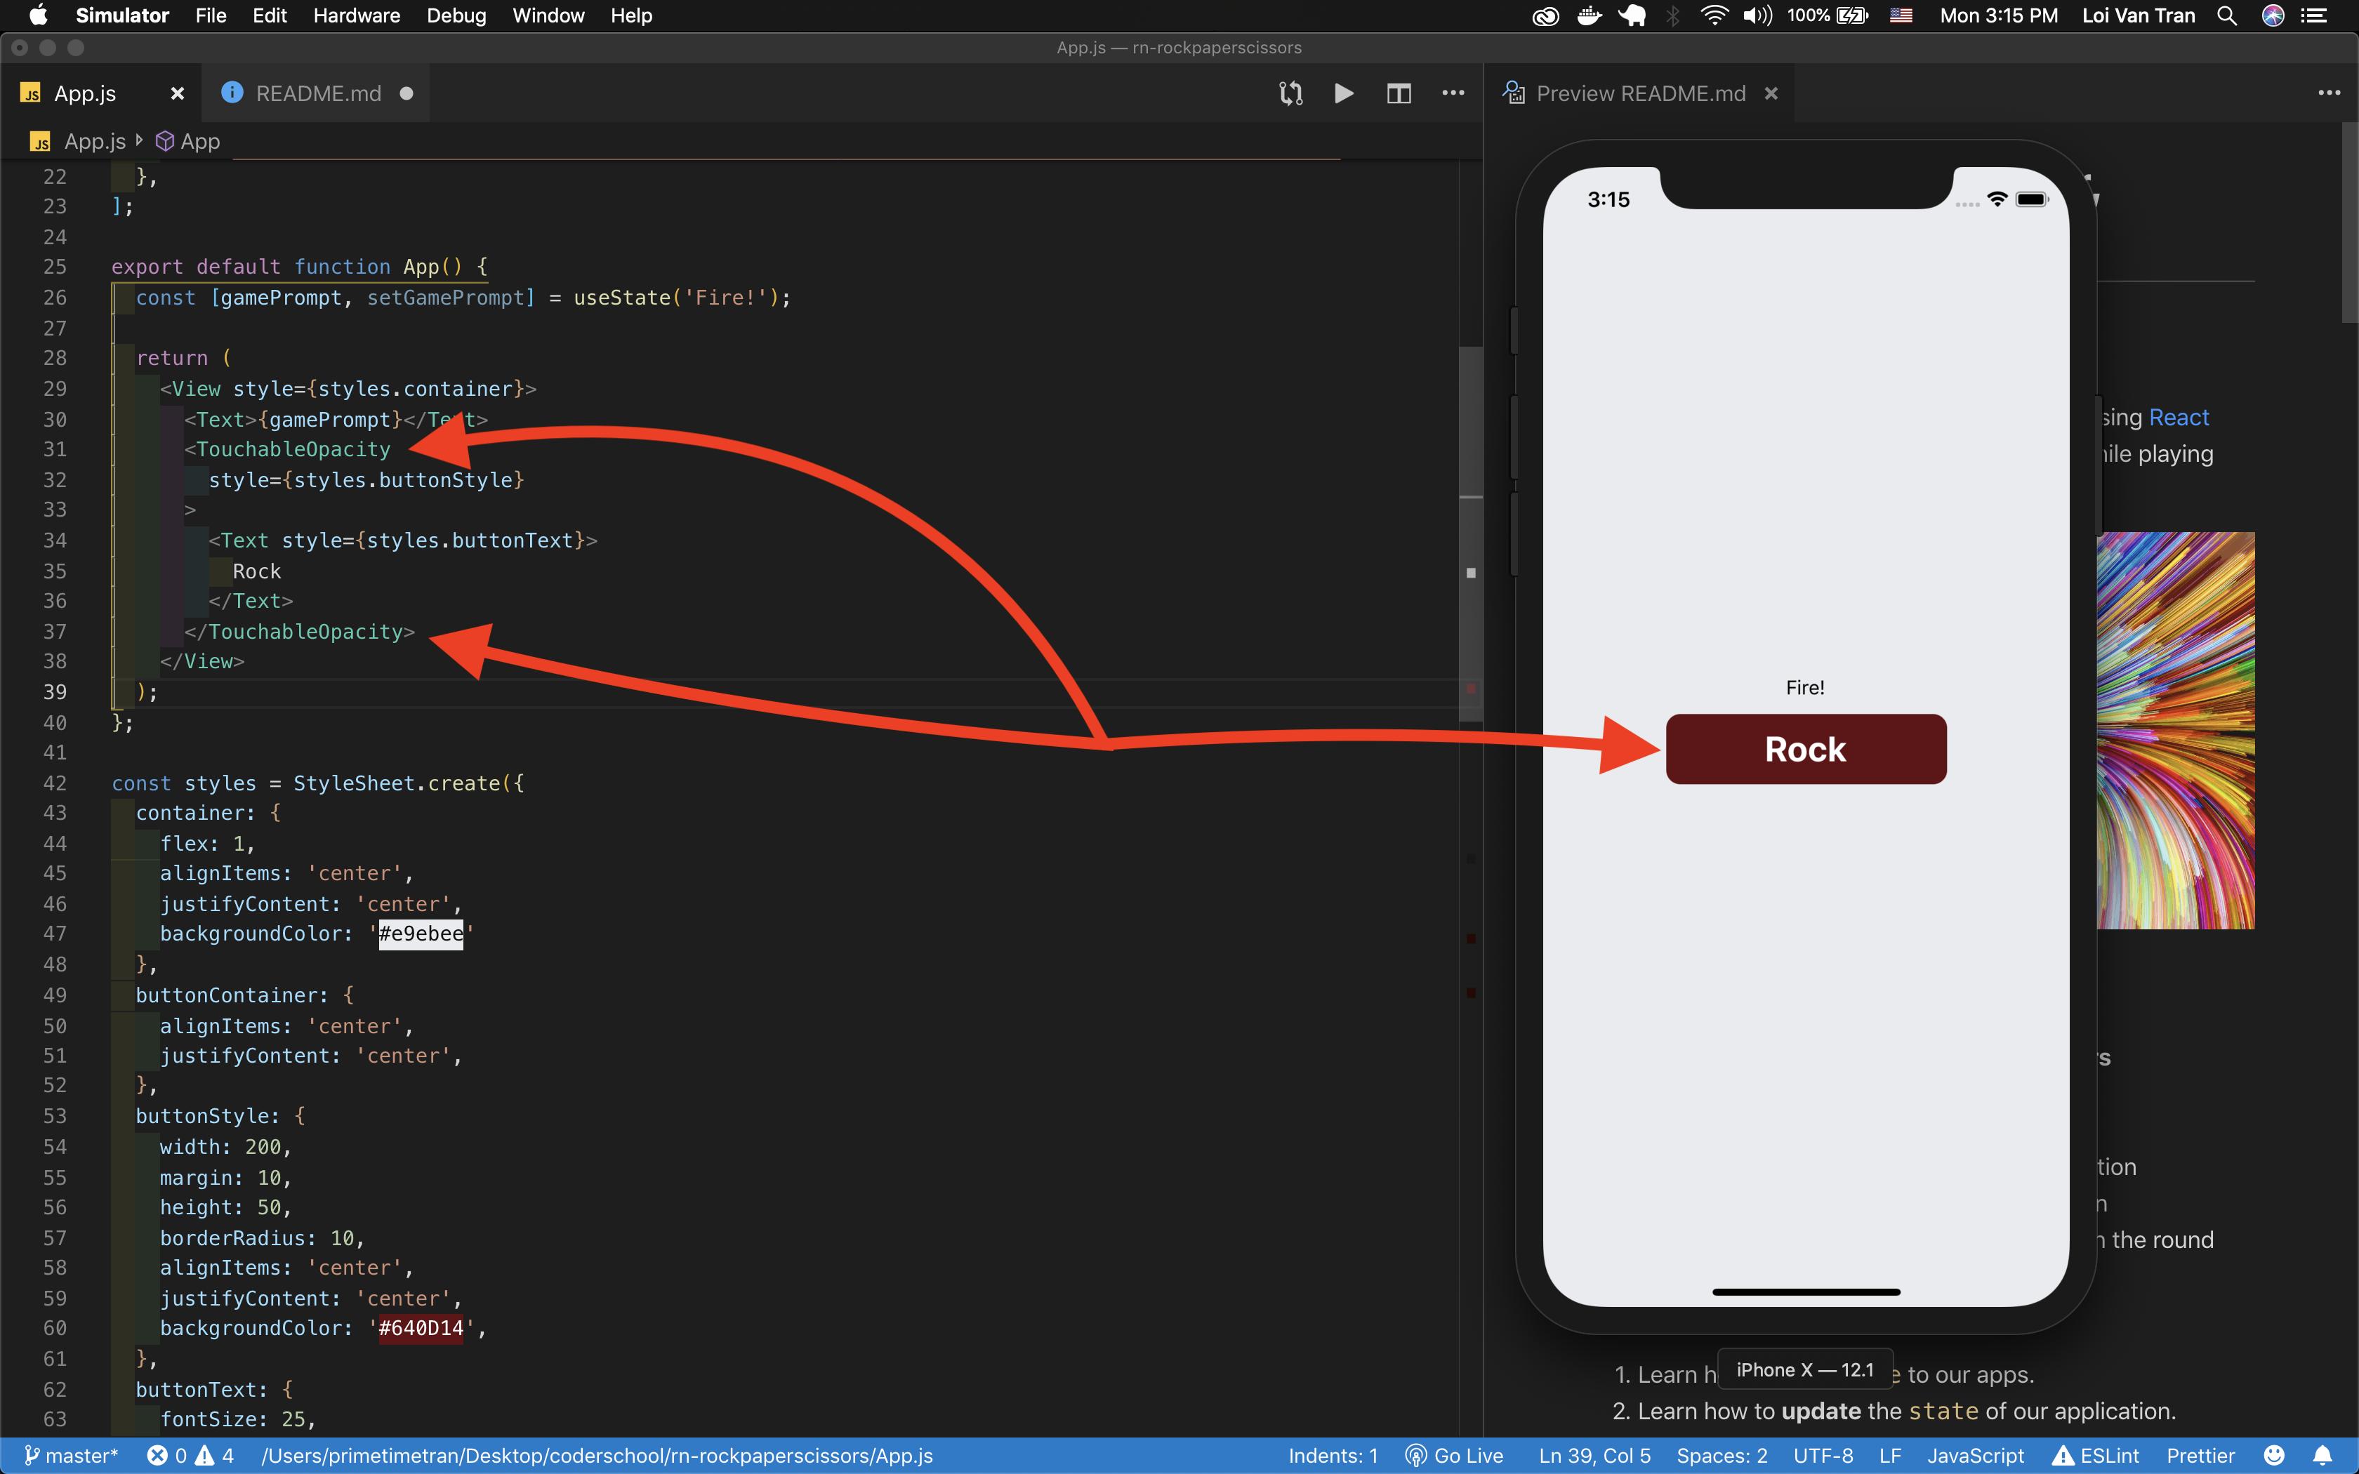Click LF line ending in status bar
This screenshot has height=1474, width=2359.
point(1890,1456)
